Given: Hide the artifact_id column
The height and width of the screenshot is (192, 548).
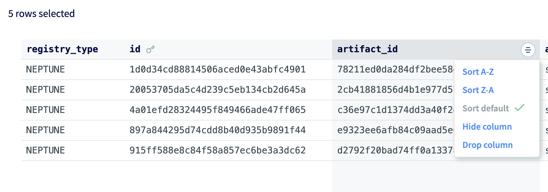Looking at the screenshot, I should (x=487, y=127).
